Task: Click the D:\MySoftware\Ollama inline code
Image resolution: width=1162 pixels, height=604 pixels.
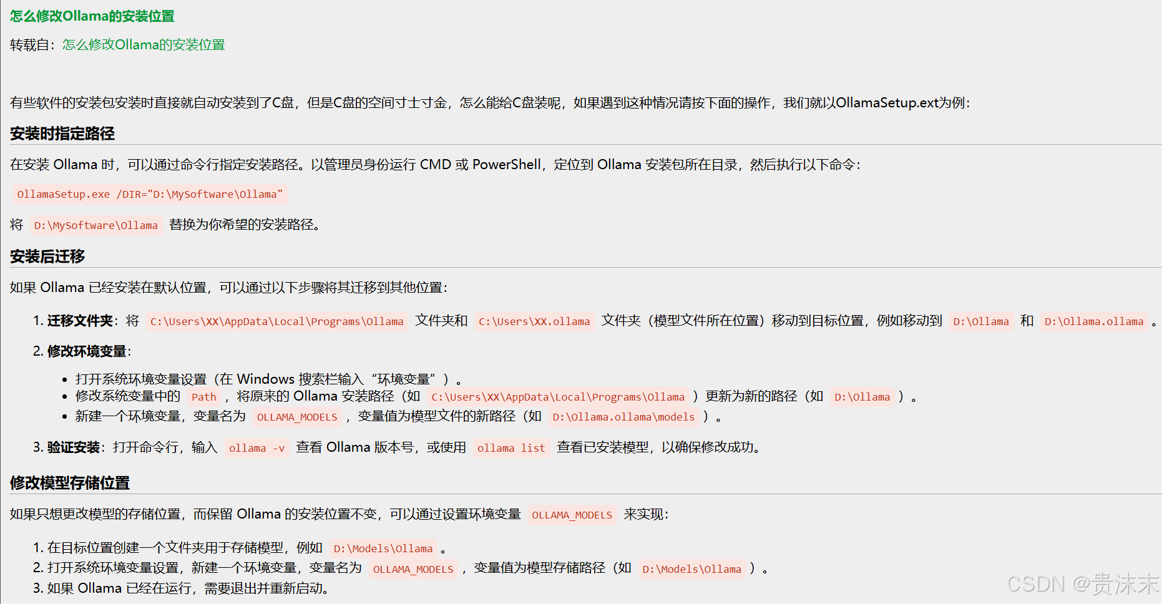Action: point(96,225)
